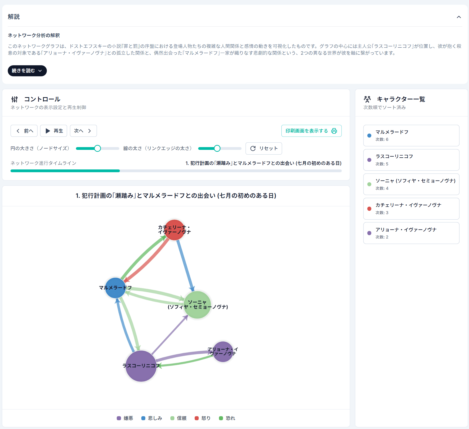Screen dimensions: 469x429
Task: Click the graph title 犯行計画の瀬踏み heading
Action: tap(176, 196)
